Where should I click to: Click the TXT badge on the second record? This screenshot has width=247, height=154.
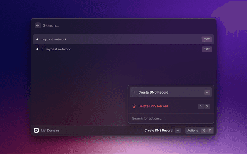207,49
